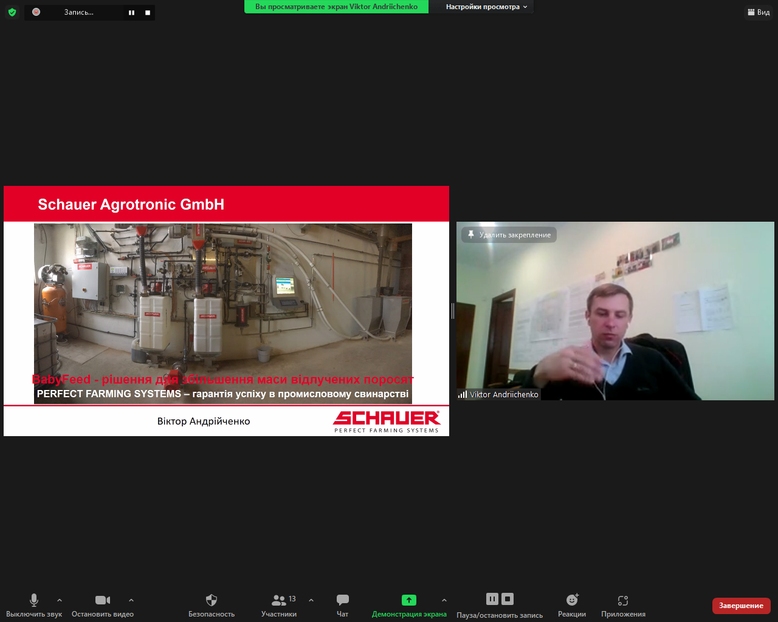778x622 pixels.
Task: Pause recording using bottom toolbar pause icon
Action: pyautogui.click(x=492, y=599)
